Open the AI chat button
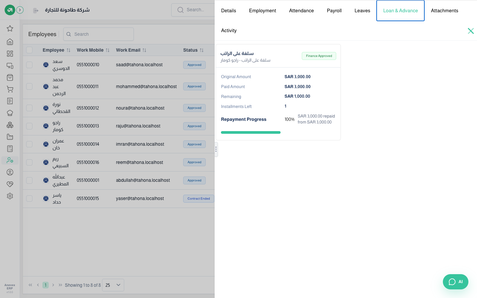This screenshot has width=477, height=298. pos(455,282)
